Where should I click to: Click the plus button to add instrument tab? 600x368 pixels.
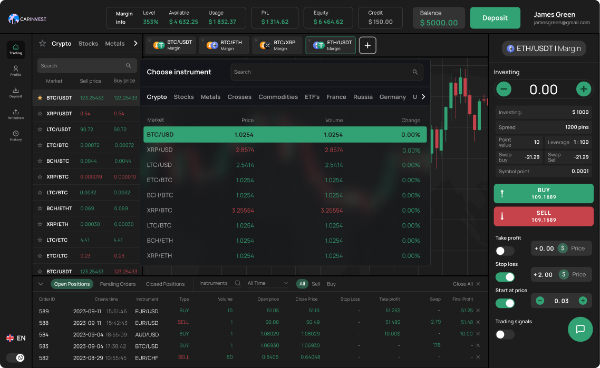pyautogui.click(x=367, y=46)
